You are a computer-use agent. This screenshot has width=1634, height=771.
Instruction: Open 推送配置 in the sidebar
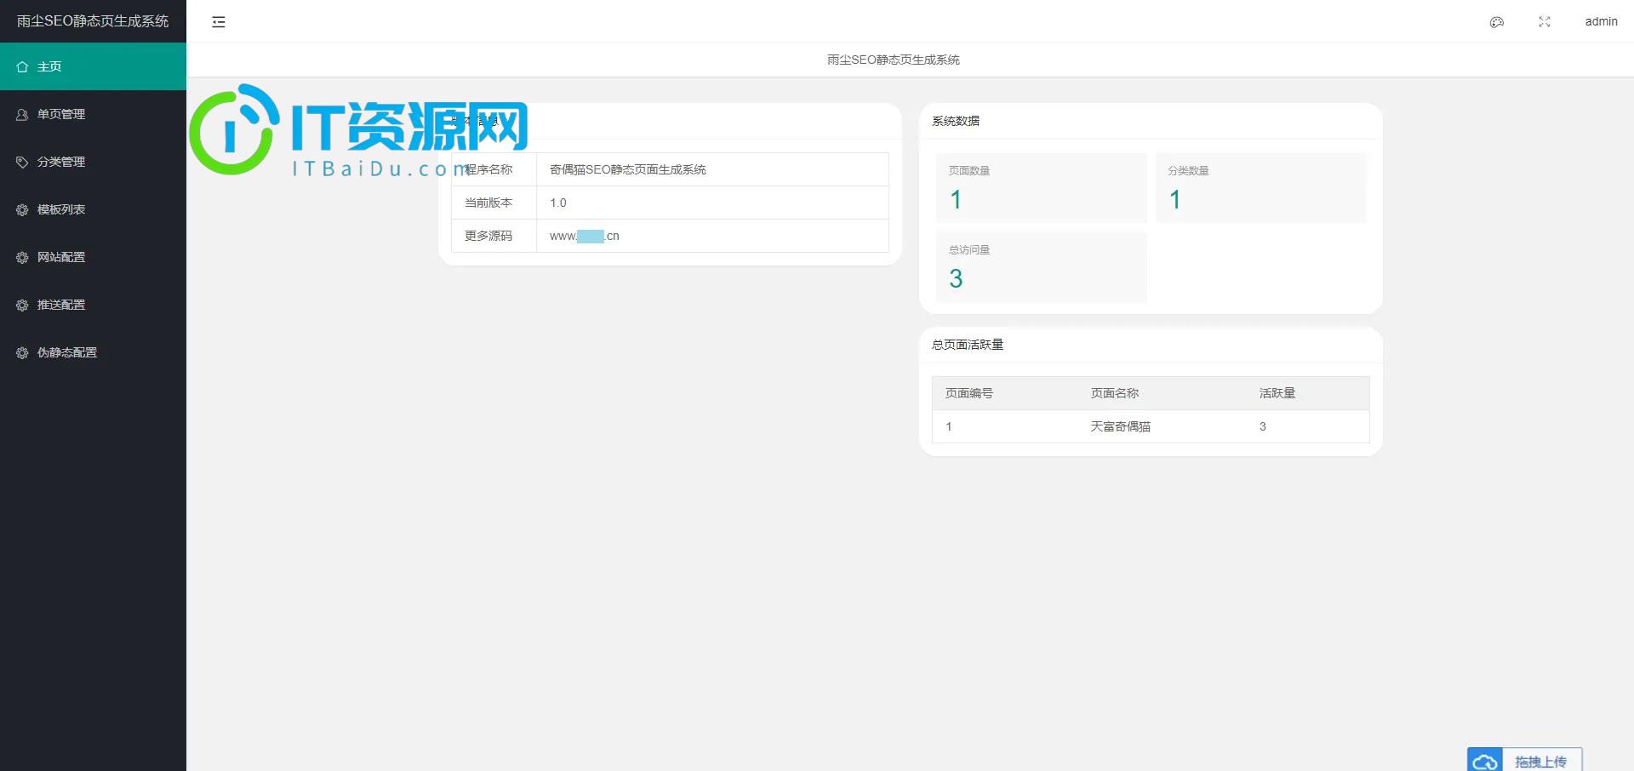click(x=93, y=305)
